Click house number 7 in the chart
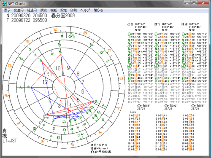This screenshot has width=211, height=158. coord(83,82)
